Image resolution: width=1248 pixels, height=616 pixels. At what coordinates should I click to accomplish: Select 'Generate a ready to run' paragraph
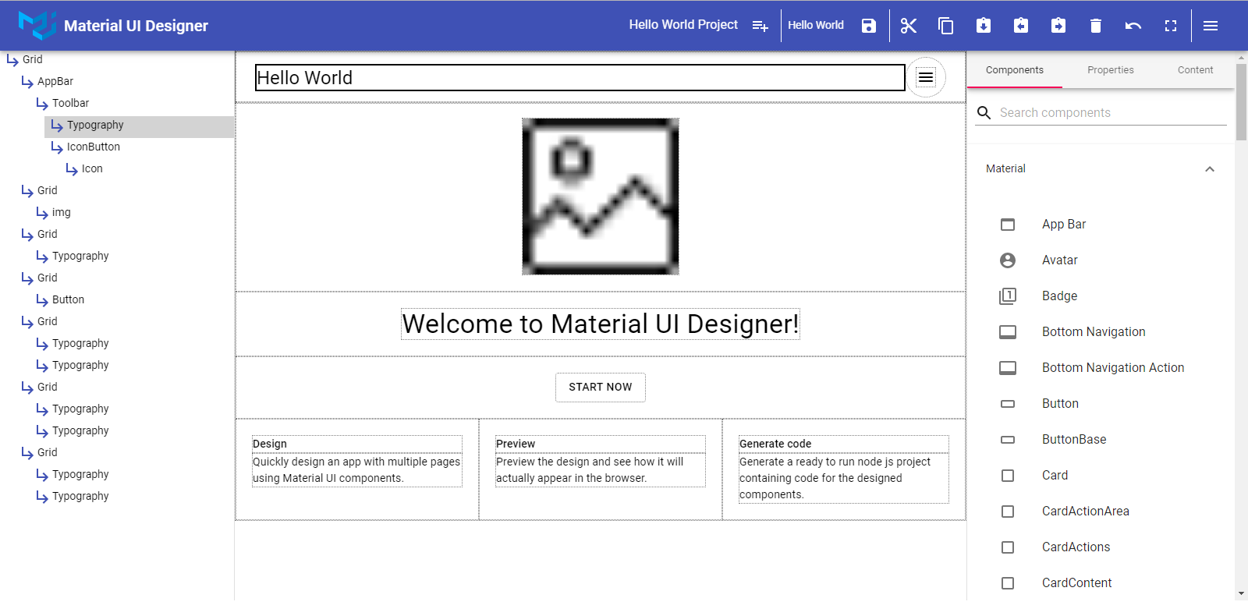[x=844, y=478]
